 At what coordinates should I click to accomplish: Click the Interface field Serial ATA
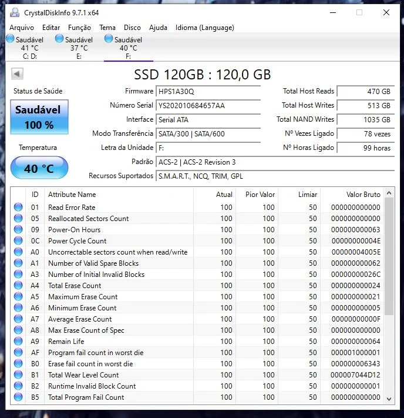208,120
